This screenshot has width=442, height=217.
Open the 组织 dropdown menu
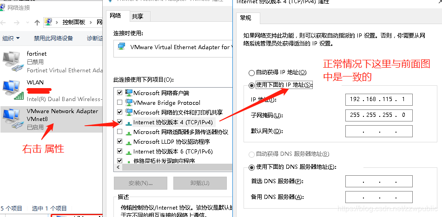coord(11,38)
